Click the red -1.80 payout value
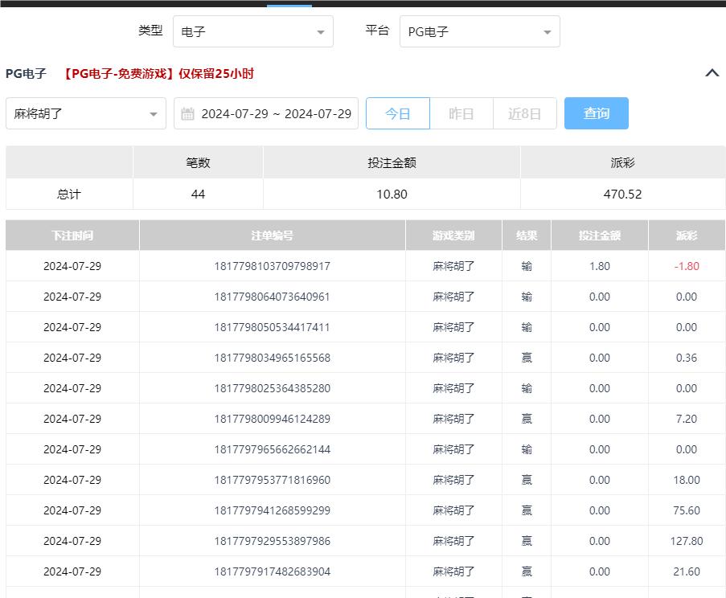Image resolution: width=726 pixels, height=598 pixels. coord(687,266)
